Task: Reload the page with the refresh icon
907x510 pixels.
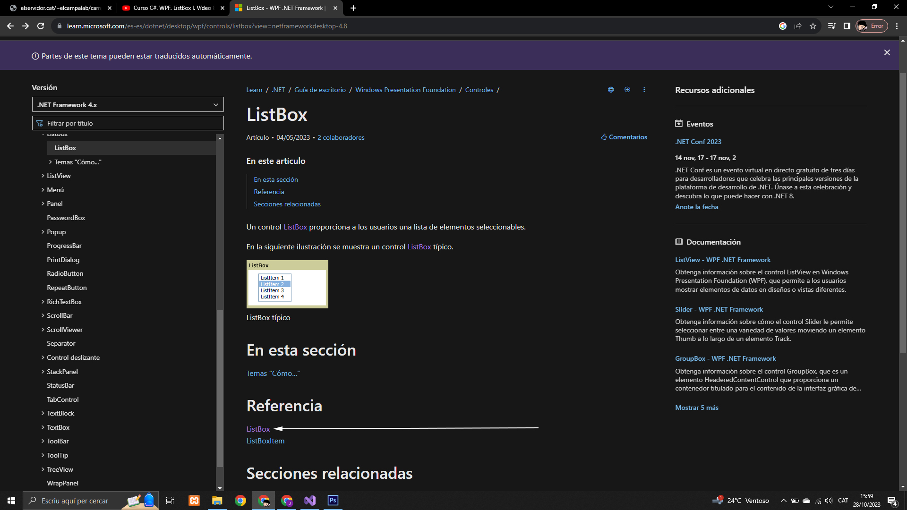Action: pyautogui.click(x=41, y=26)
